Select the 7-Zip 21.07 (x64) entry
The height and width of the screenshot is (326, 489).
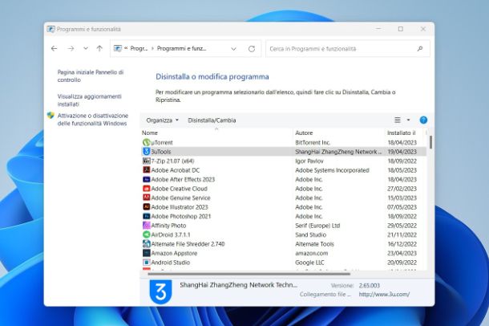click(x=172, y=161)
